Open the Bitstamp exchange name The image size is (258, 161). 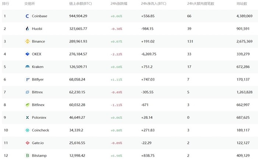pyautogui.click(x=39, y=155)
